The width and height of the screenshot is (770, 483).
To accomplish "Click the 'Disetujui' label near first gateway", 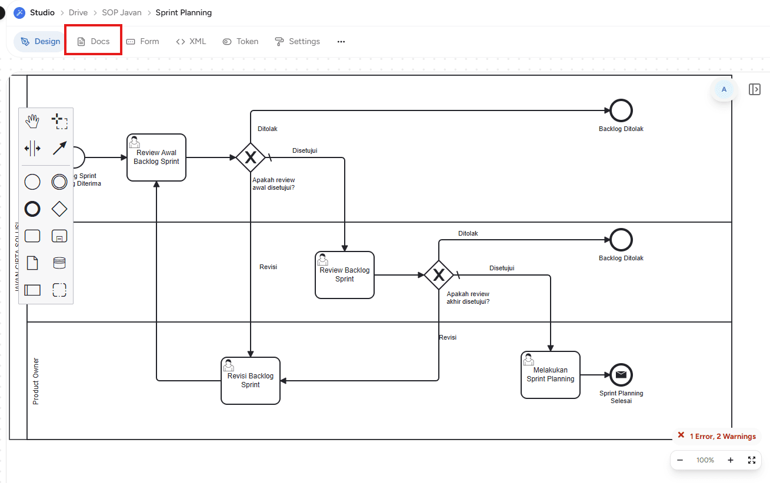I will pyautogui.click(x=305, y=150).
